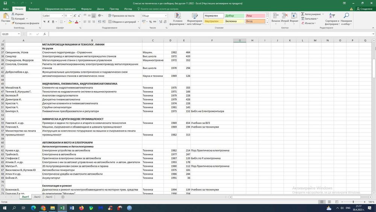Apply cell borders icon

coord(61,22)
